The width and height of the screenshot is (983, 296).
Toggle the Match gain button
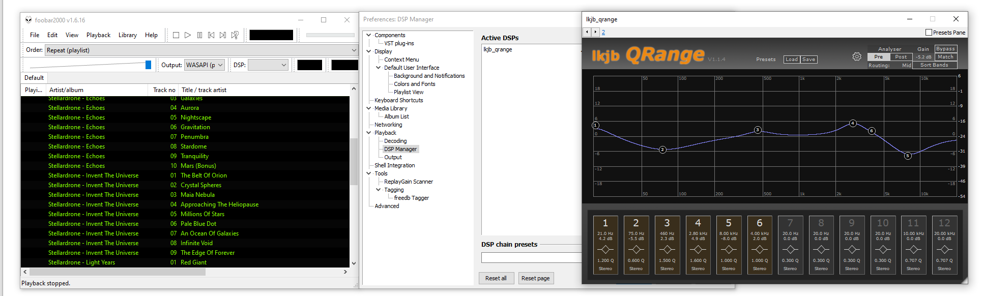coord(945,57)
